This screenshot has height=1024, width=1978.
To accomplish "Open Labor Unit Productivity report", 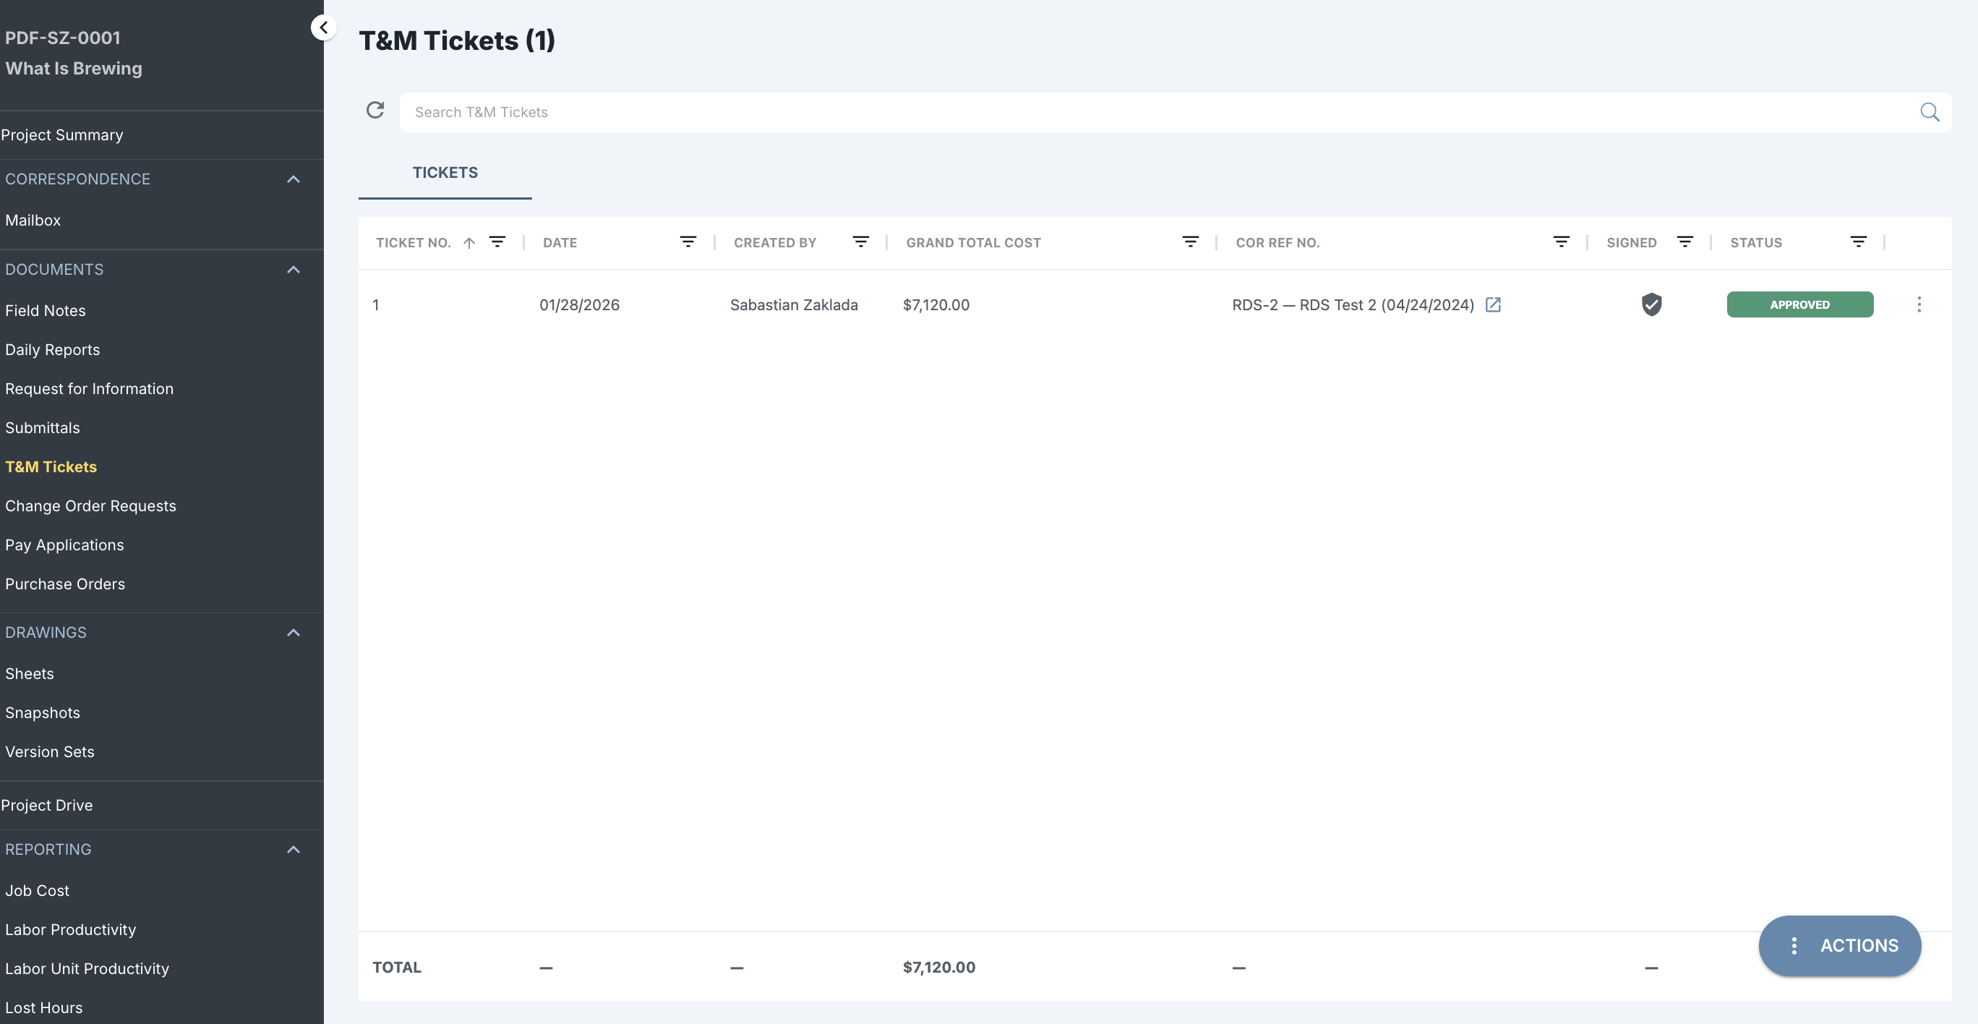I will click(x=87, y=970).
